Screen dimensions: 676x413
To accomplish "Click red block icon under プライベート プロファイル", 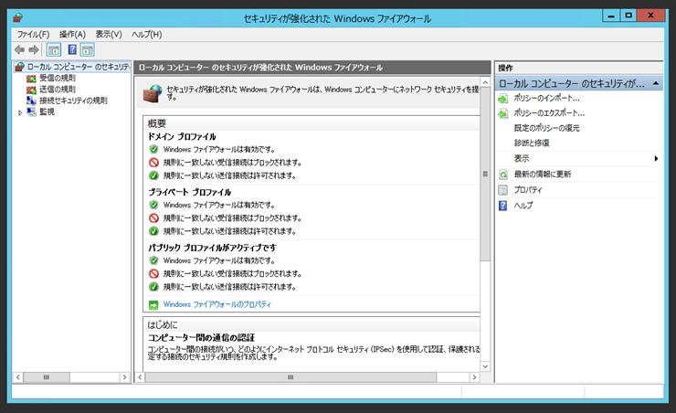I will (x=153, y=218).
